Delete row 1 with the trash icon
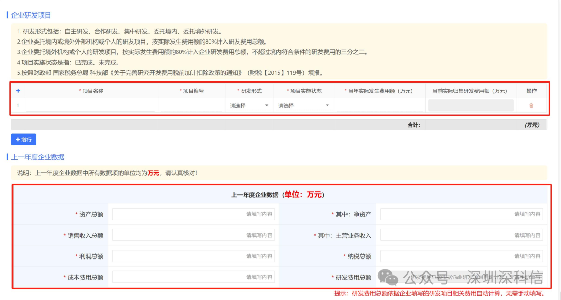Image resolution: width=561 pixels, height=300 pixels. 531,105
